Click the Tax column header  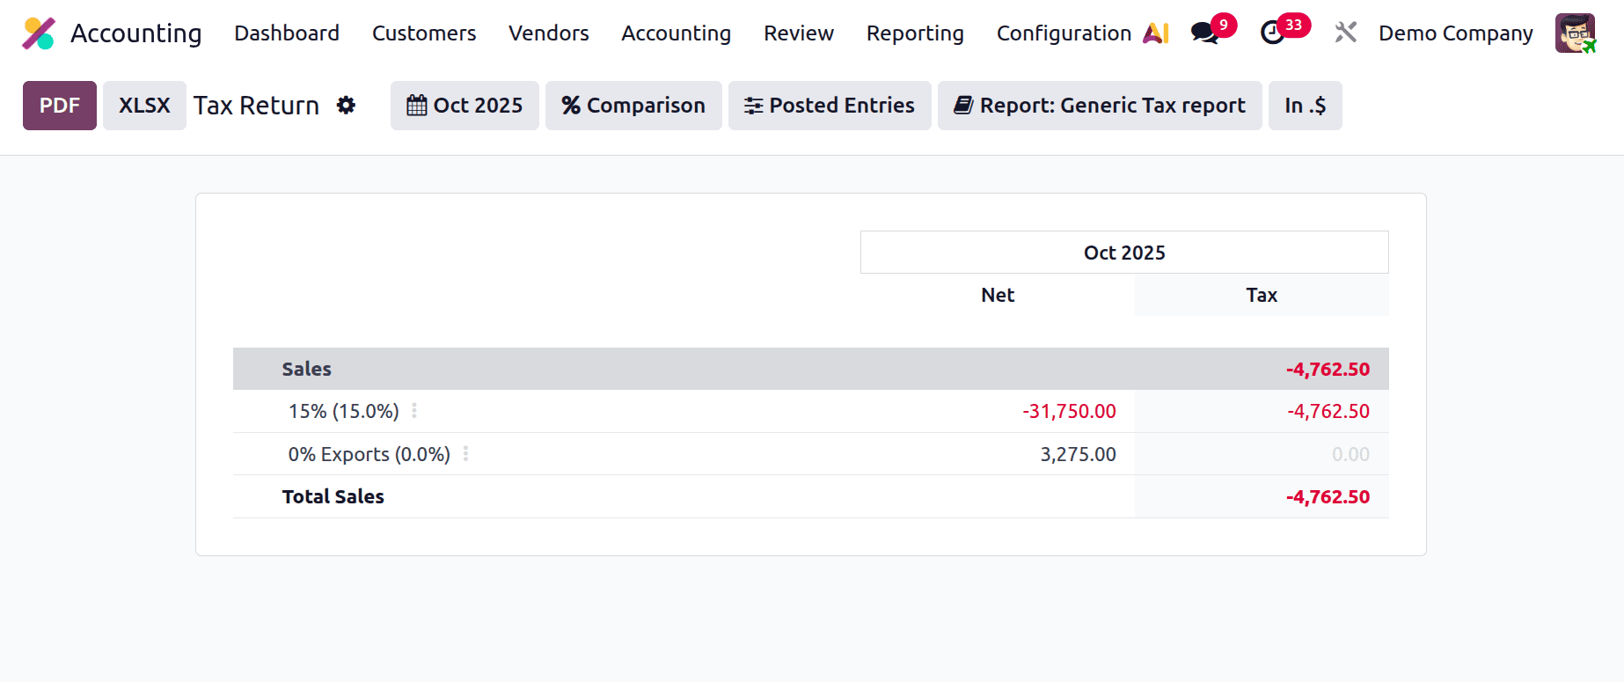pos(1262,295)
